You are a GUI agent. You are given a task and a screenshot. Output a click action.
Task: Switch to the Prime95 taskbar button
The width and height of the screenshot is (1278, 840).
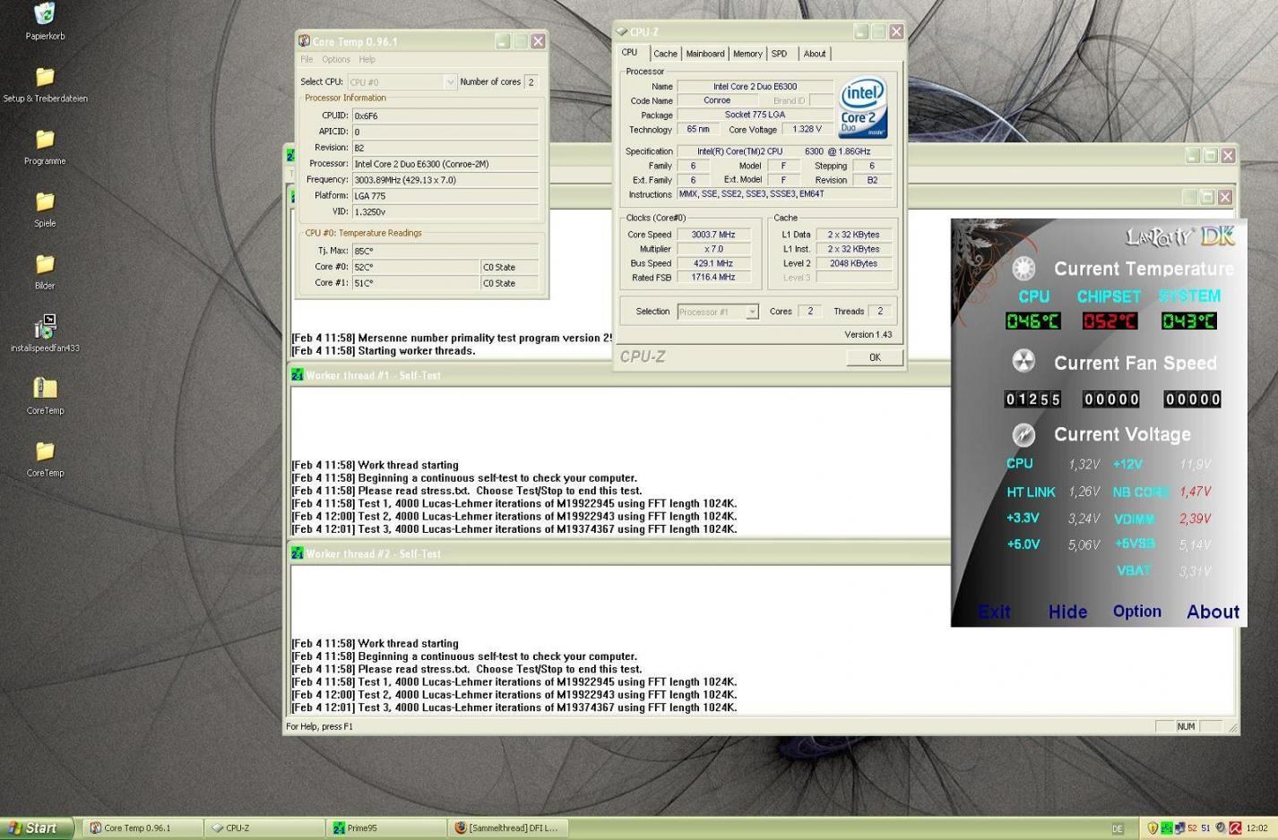point(386,828)
